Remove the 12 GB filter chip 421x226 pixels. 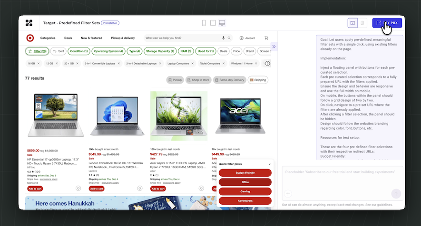coord(57,64)
